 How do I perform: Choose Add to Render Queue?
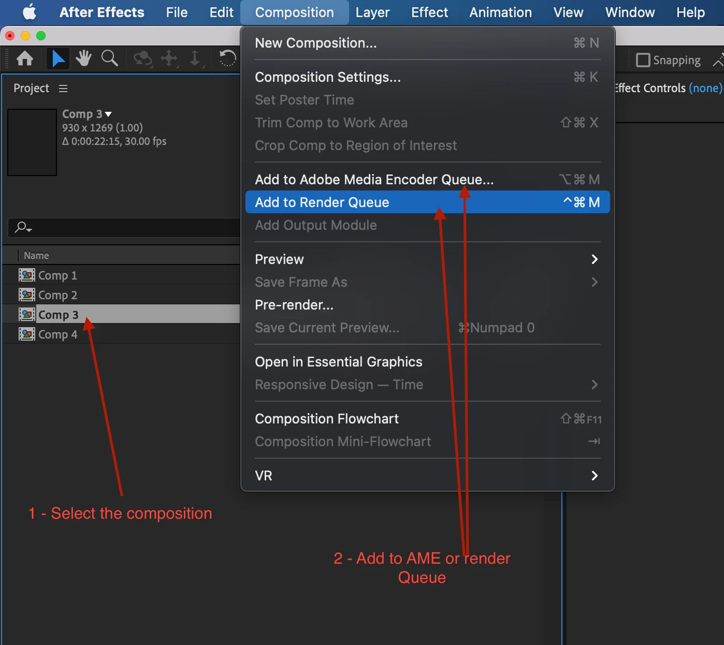point(427,202)
